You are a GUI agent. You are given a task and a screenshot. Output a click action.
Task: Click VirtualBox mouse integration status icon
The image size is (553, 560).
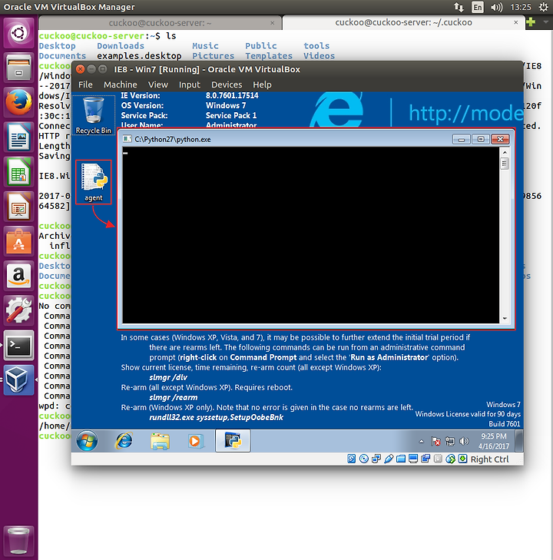(451, 459)
